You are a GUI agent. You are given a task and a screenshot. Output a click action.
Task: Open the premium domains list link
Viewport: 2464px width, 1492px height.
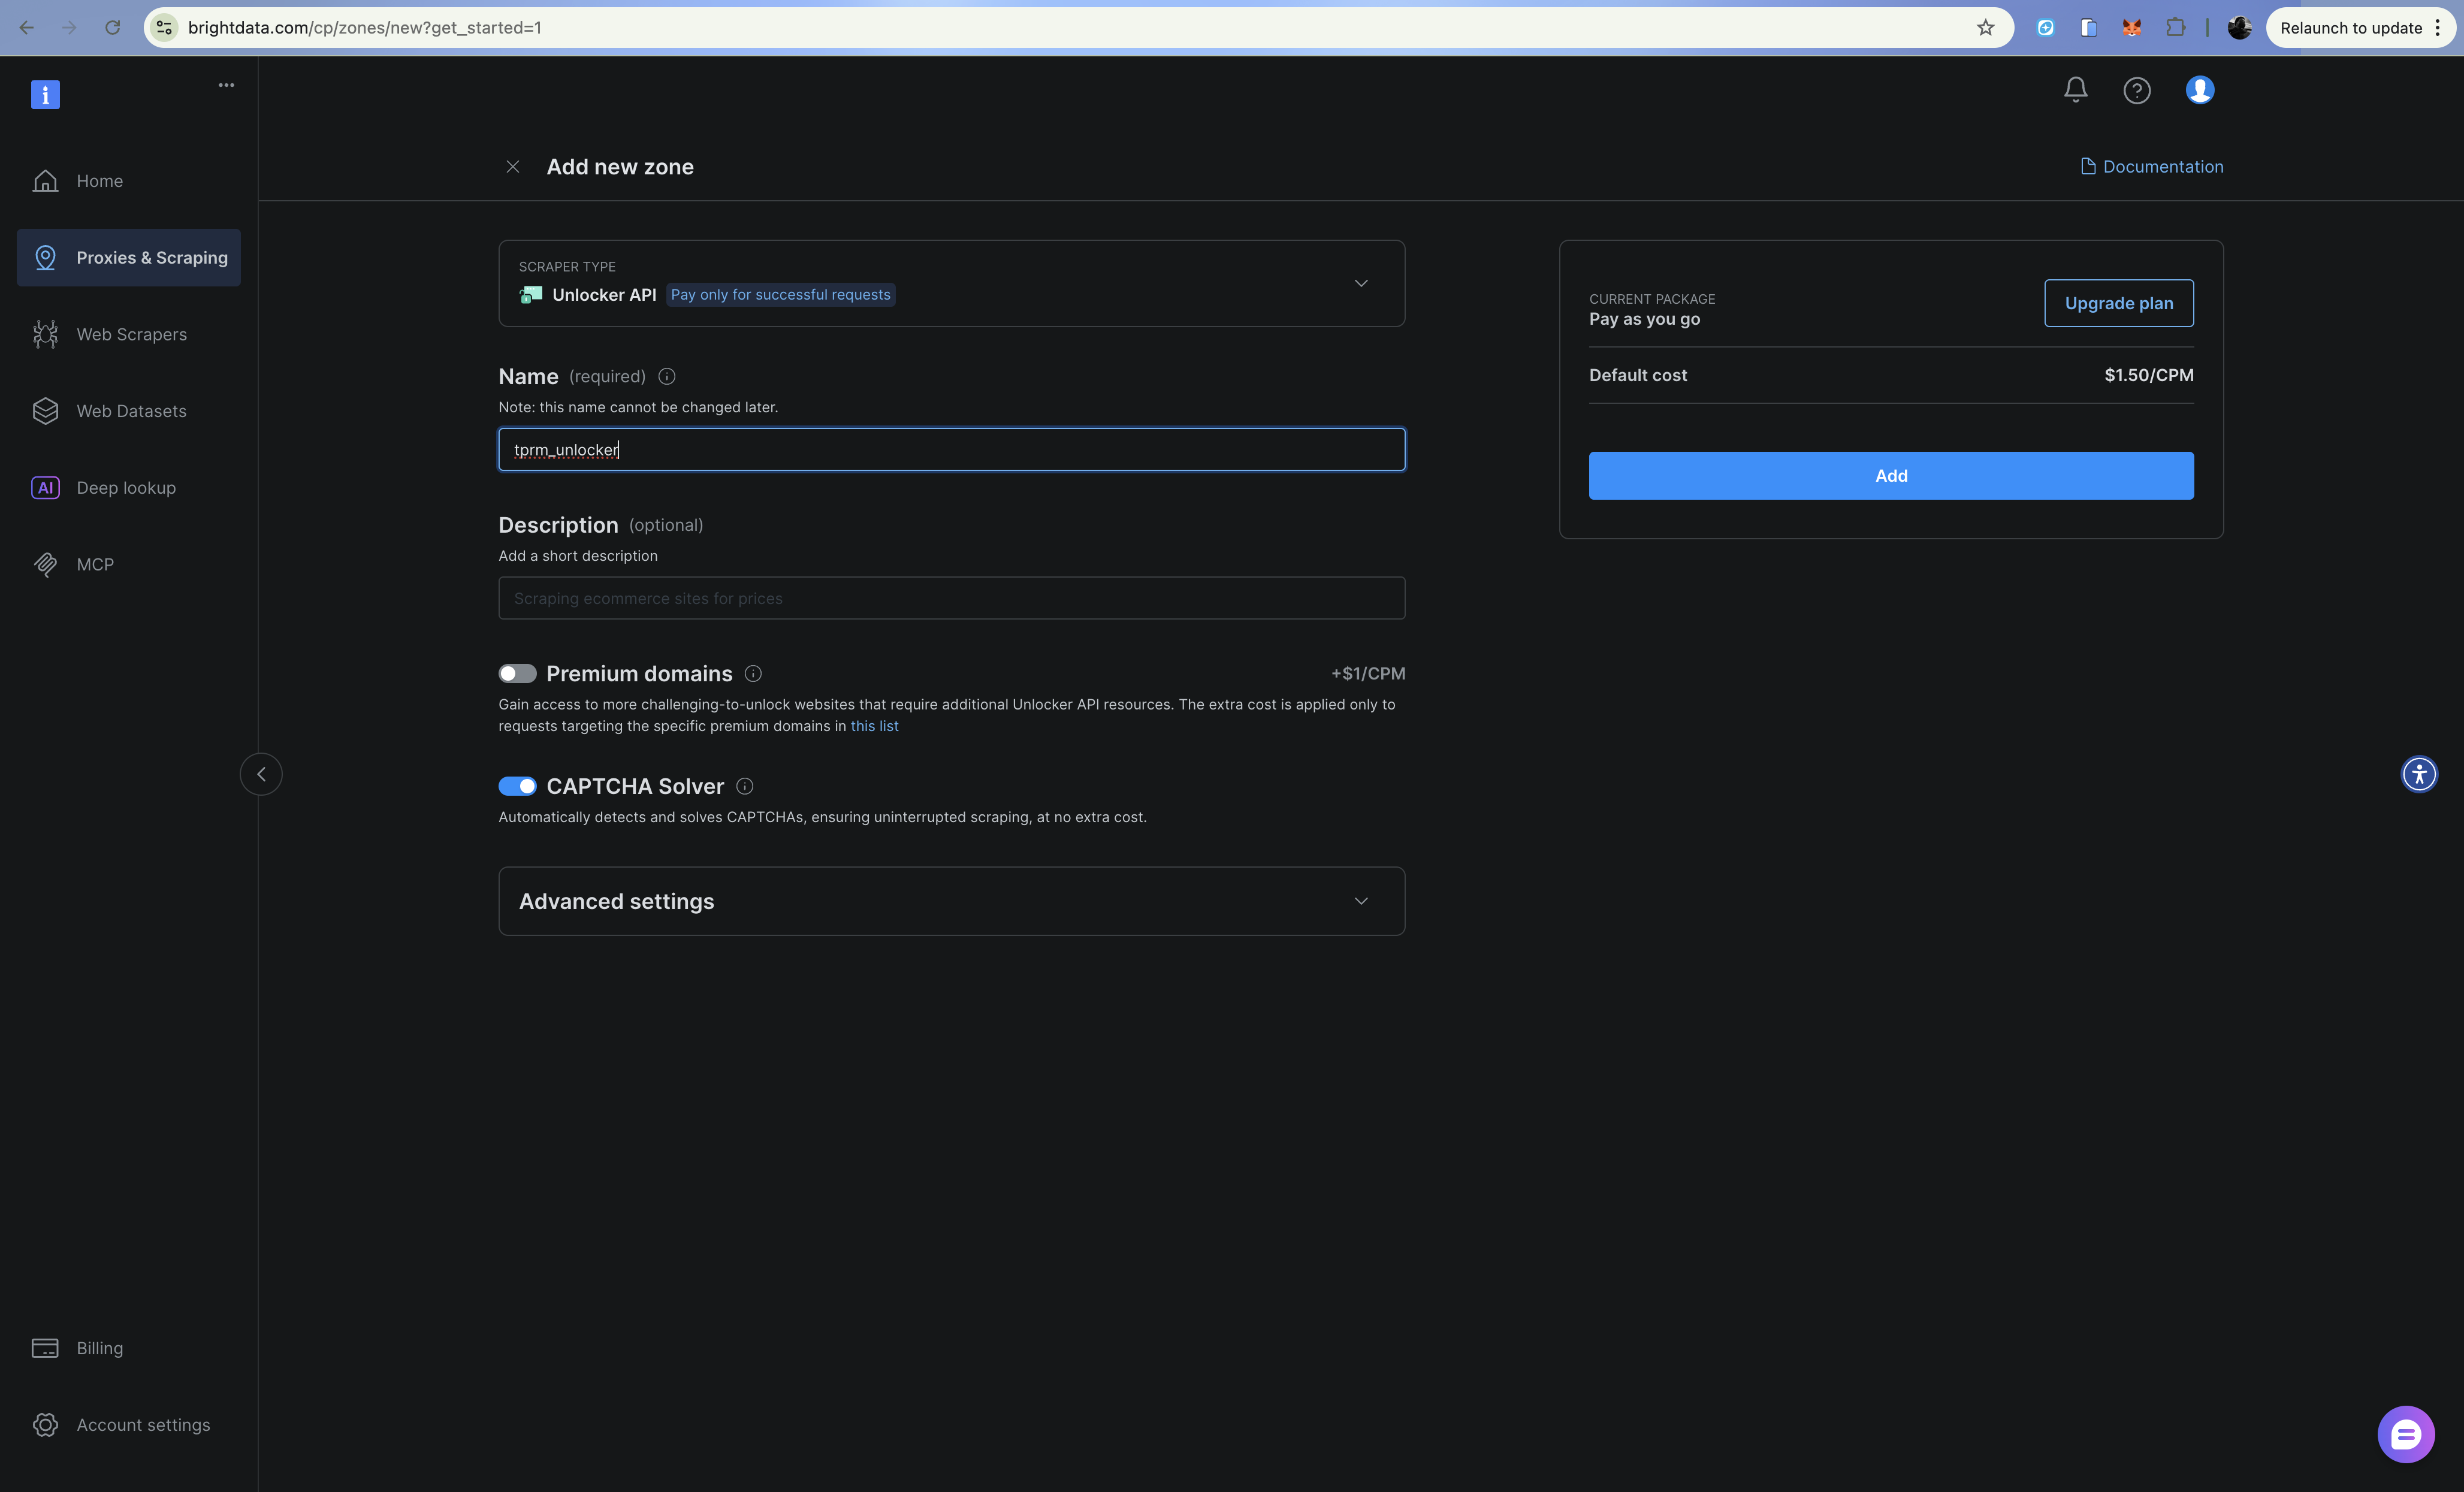(875, 726)
